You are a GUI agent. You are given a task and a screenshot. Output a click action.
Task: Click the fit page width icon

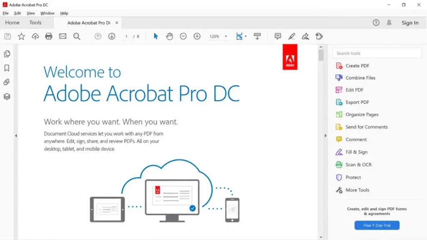pyautogui.click(x=239, y=36)
